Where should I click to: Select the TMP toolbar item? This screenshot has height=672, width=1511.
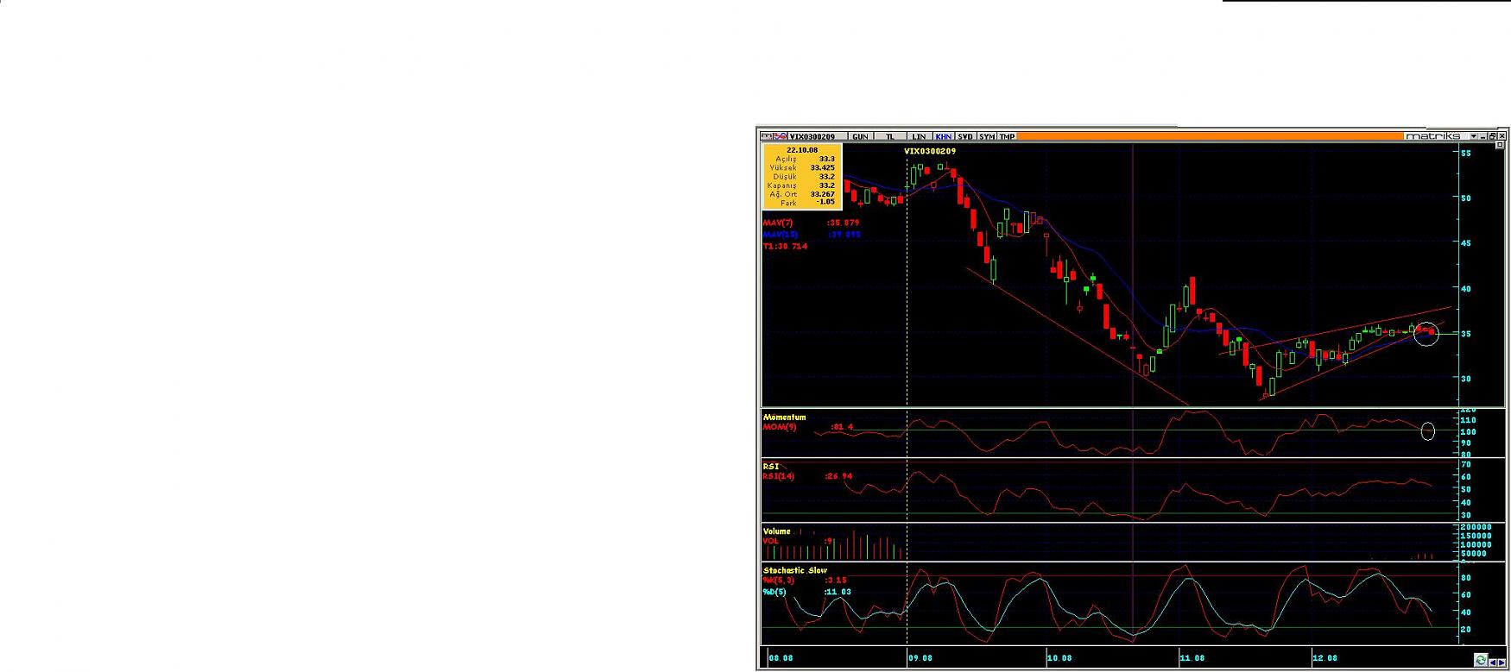coord(1007,136)
